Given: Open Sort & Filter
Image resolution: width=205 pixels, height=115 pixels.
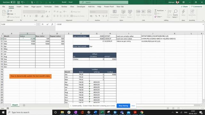Looking at the screenshot, I should (x=169, y=14).
